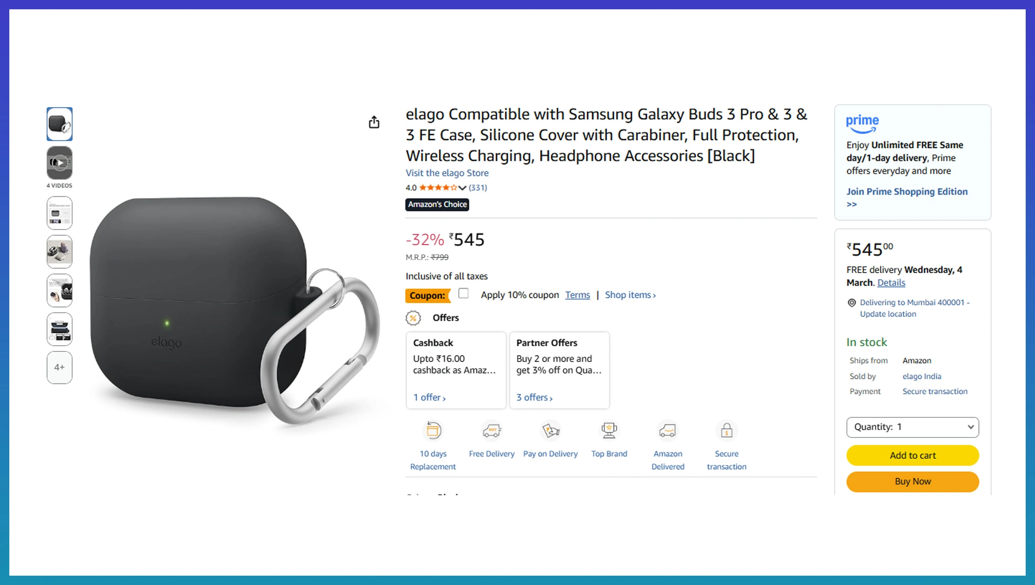Play the product video thumbnail
This screenshot has width=1035, height=585.
tap(60, 163)
